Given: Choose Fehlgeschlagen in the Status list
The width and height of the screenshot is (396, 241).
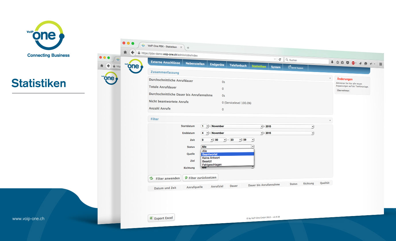Looking at the screenshot, I should point(228,165).
